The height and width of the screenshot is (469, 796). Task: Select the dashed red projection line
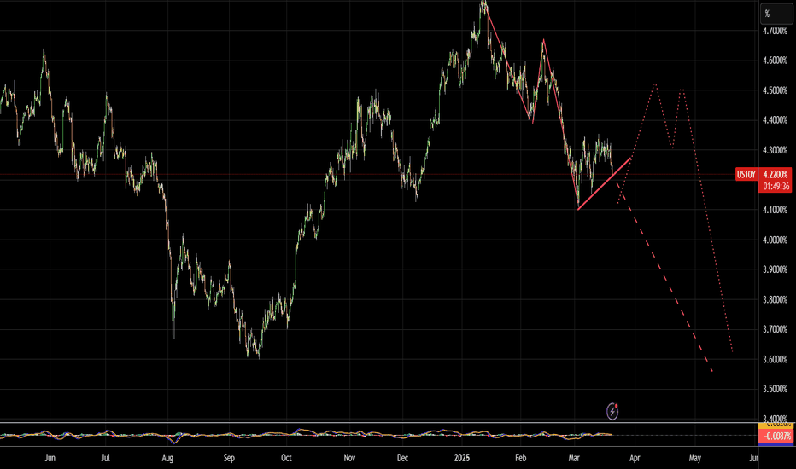click(x=665, y=279)
